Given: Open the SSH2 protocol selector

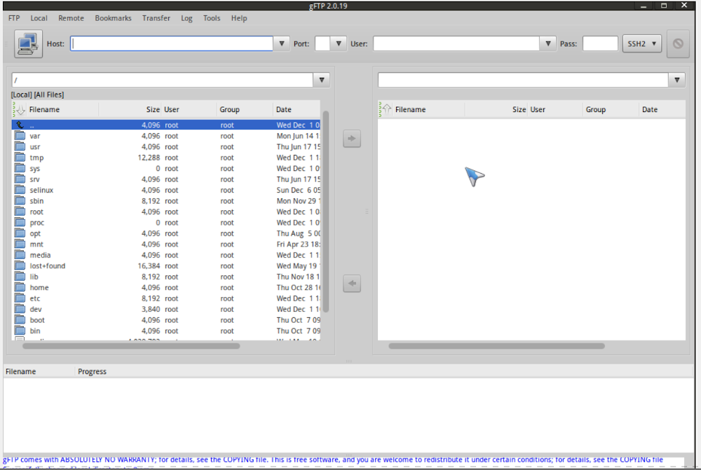Looking at the screenshot, I should (x=642, y=44).
